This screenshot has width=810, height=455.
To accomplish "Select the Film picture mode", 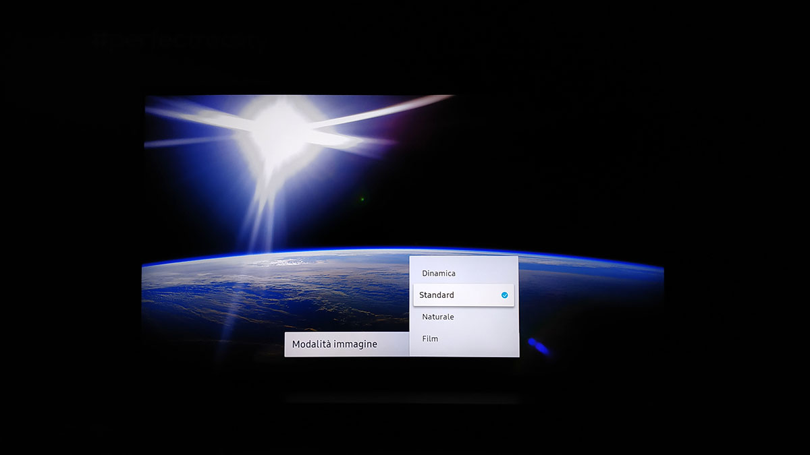I will click(x=464, y=338).
